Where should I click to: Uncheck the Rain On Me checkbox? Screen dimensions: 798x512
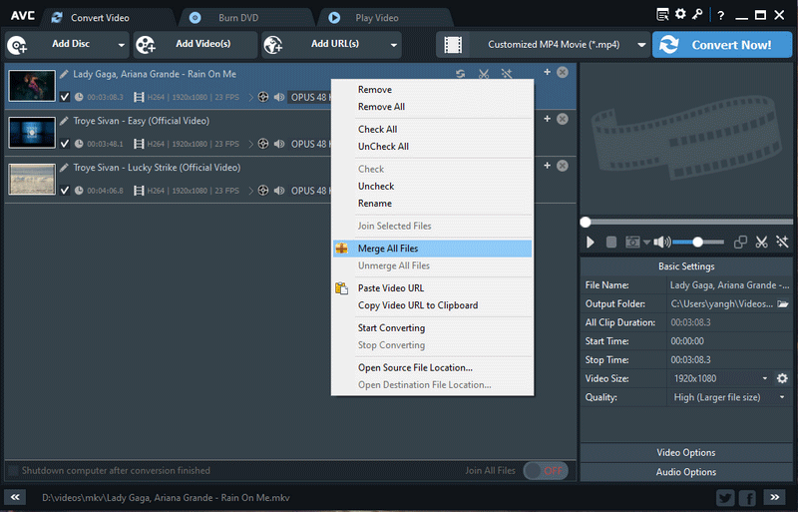[65, 97]
